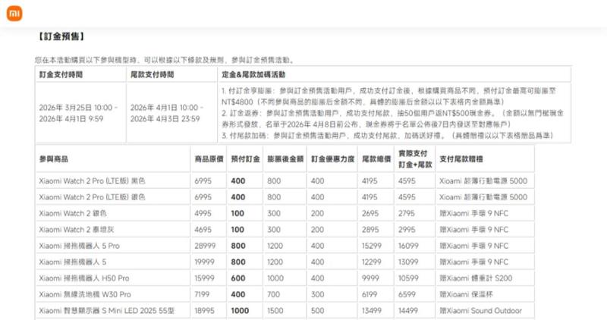Click actual payment 2995
The image size is (607, 320).
point(407,230)
